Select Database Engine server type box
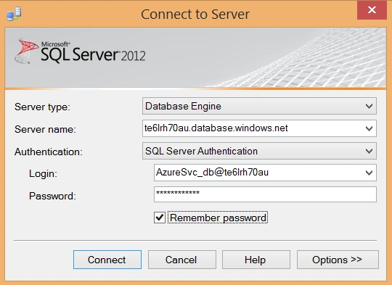The width and height of the screenshot is (392, 285). (x=259, y=106)
